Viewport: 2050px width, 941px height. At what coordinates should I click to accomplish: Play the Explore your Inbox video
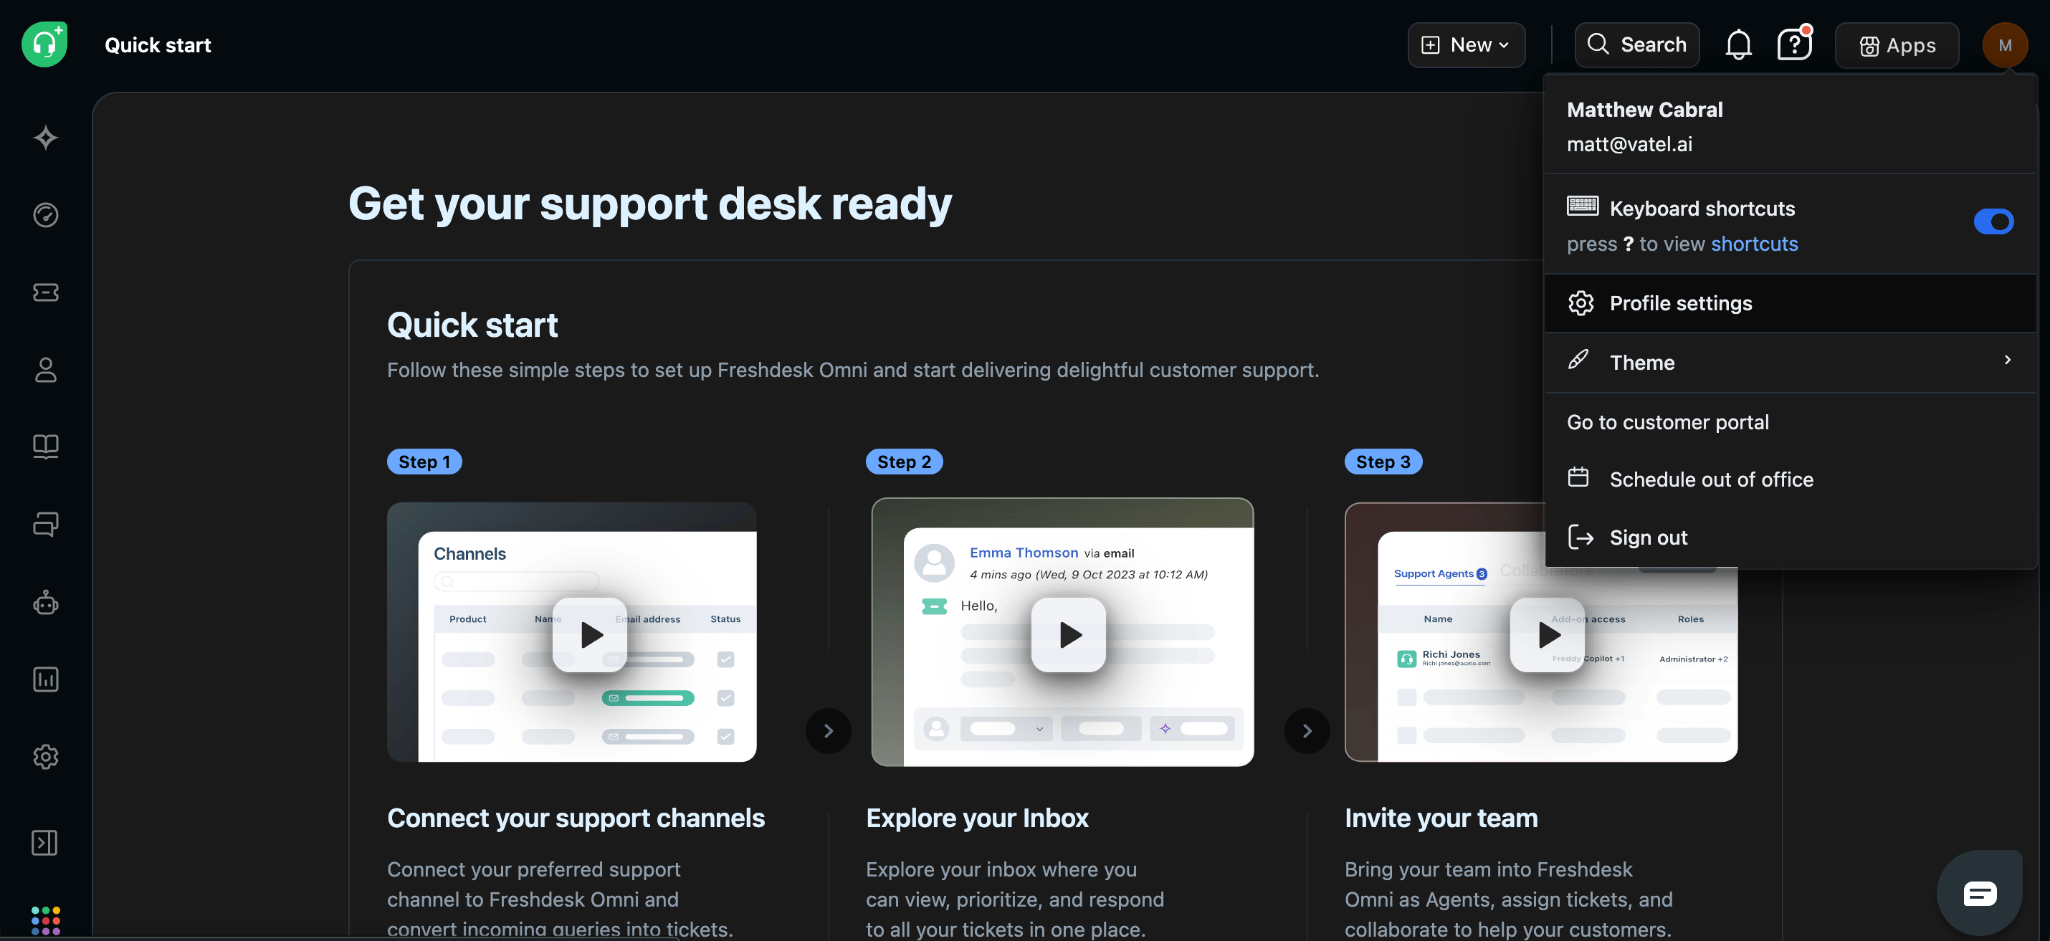(1069, 634)
